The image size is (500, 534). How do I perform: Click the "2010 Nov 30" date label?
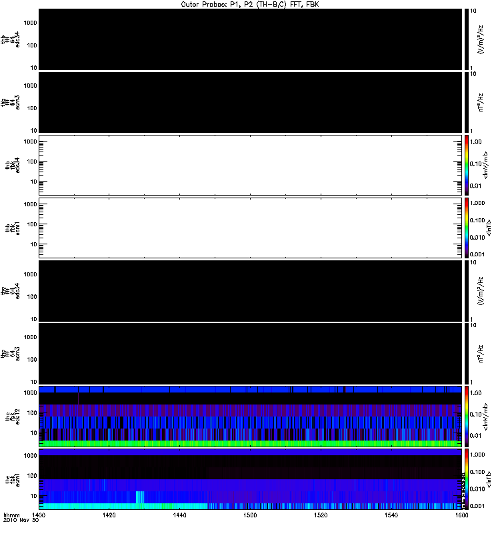click(21, 520)
